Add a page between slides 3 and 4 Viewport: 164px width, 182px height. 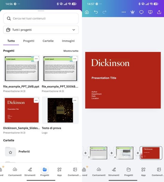point(112,153)
